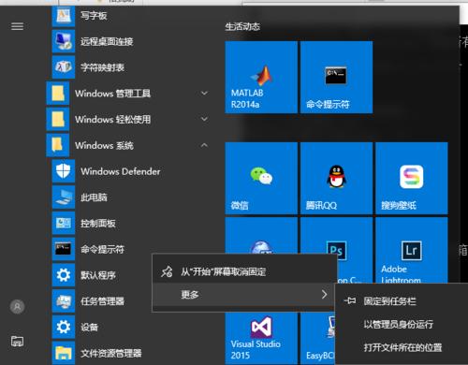Viewport: 468px width, 365px height.
Task: Click the 任务管理器 label
Action: pos(102,301)
